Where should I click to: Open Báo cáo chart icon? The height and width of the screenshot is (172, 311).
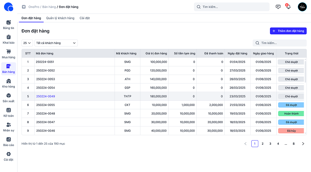[x=9, y=139]
